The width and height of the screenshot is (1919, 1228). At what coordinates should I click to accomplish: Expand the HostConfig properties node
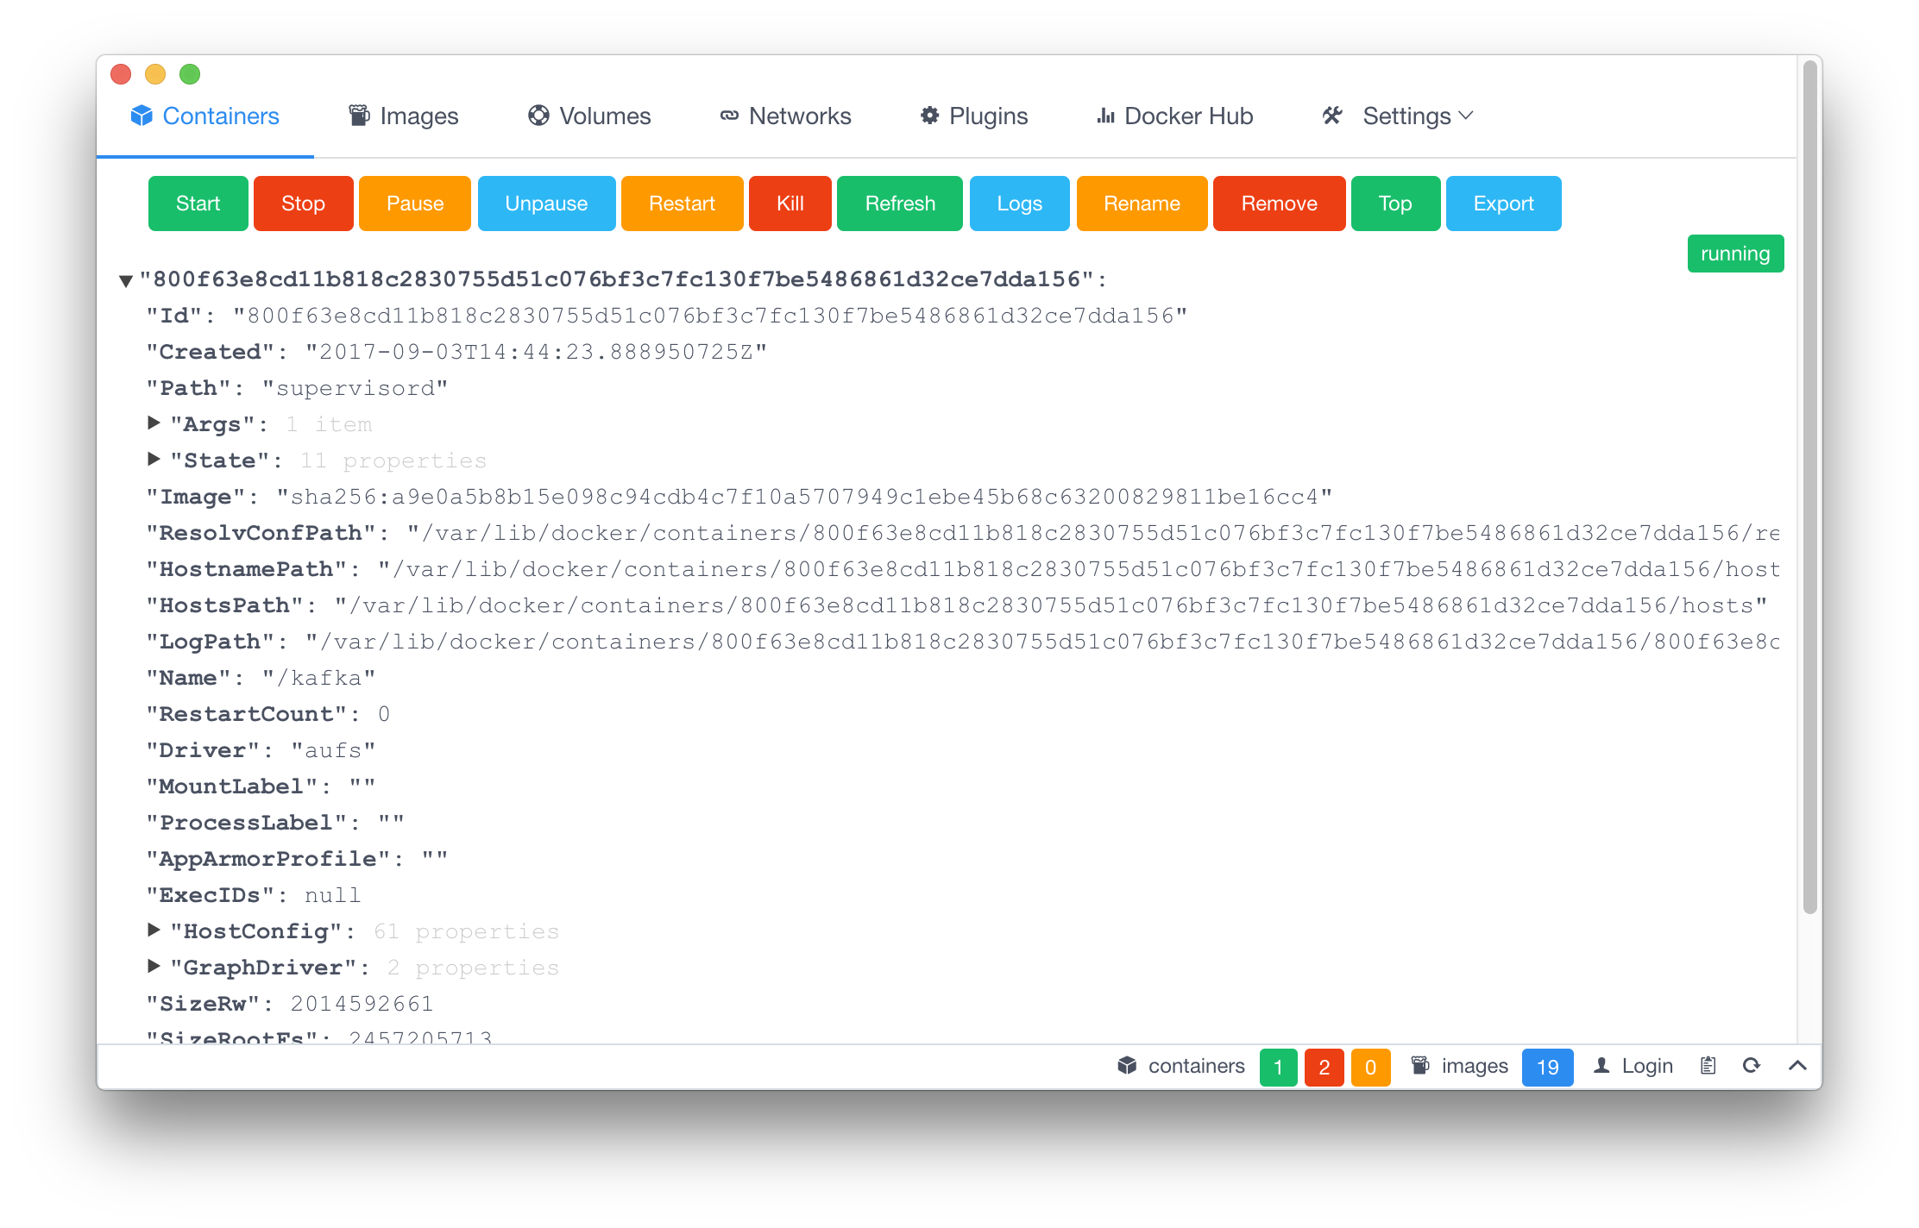[x=154, y=930]
